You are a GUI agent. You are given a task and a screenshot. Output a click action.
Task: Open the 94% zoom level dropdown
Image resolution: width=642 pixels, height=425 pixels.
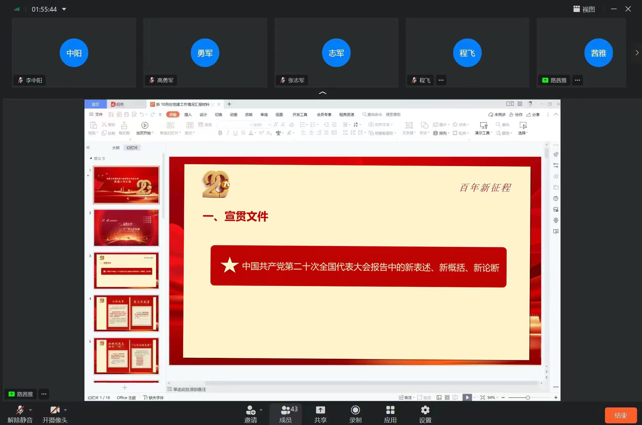[x=492, y=398]
